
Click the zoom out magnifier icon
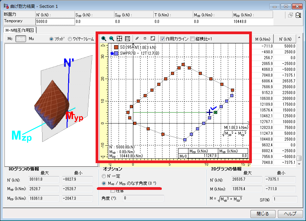point(111,39)
